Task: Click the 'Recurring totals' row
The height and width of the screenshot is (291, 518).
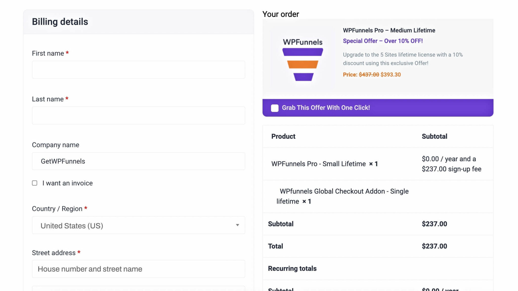Action: click(292, 269)
